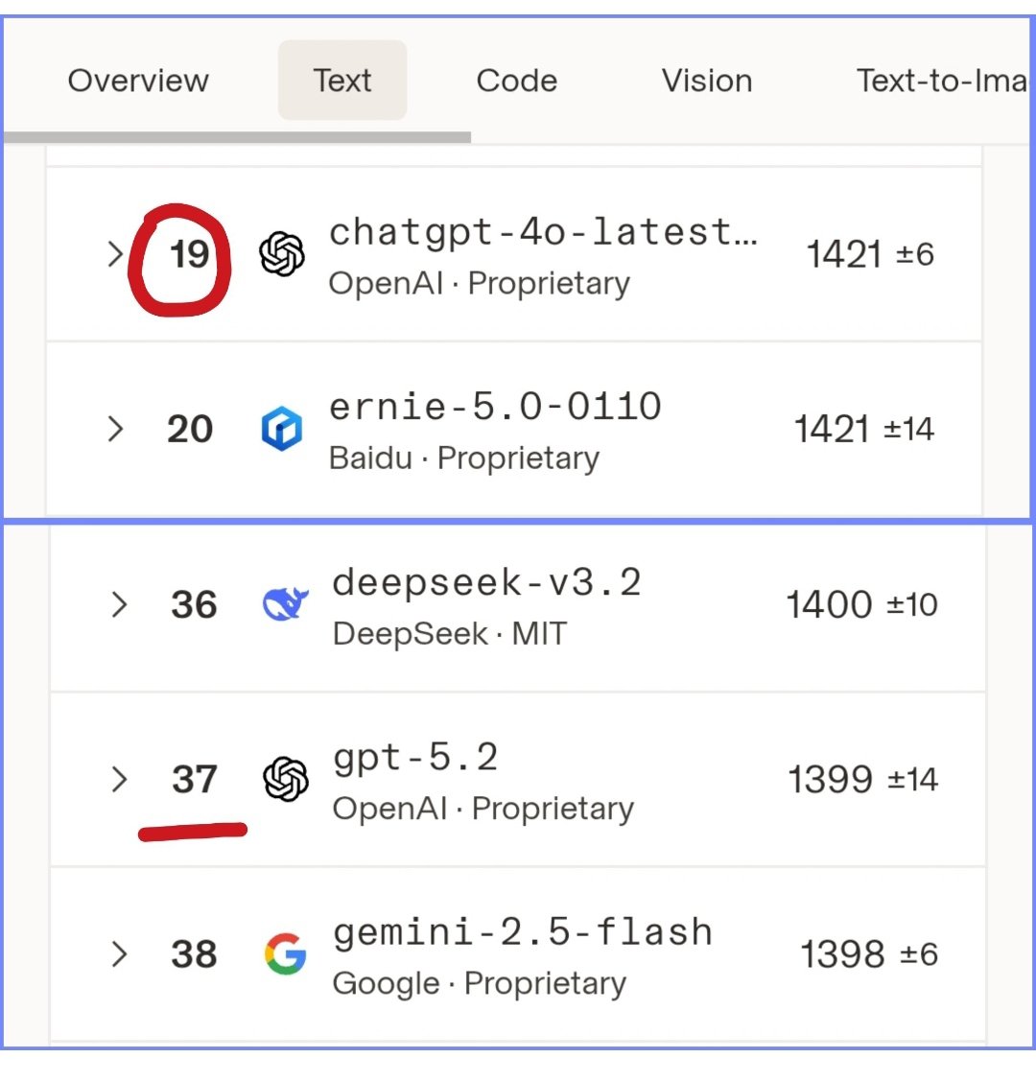Click 'OpenAI · Proprietary' under gpt-5.2

pyautogui.click(x=483, y=808)
